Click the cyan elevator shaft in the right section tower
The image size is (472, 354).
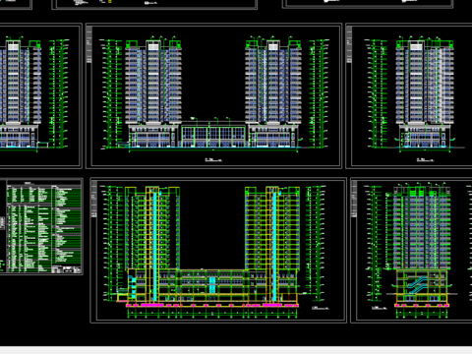point(274,246)
